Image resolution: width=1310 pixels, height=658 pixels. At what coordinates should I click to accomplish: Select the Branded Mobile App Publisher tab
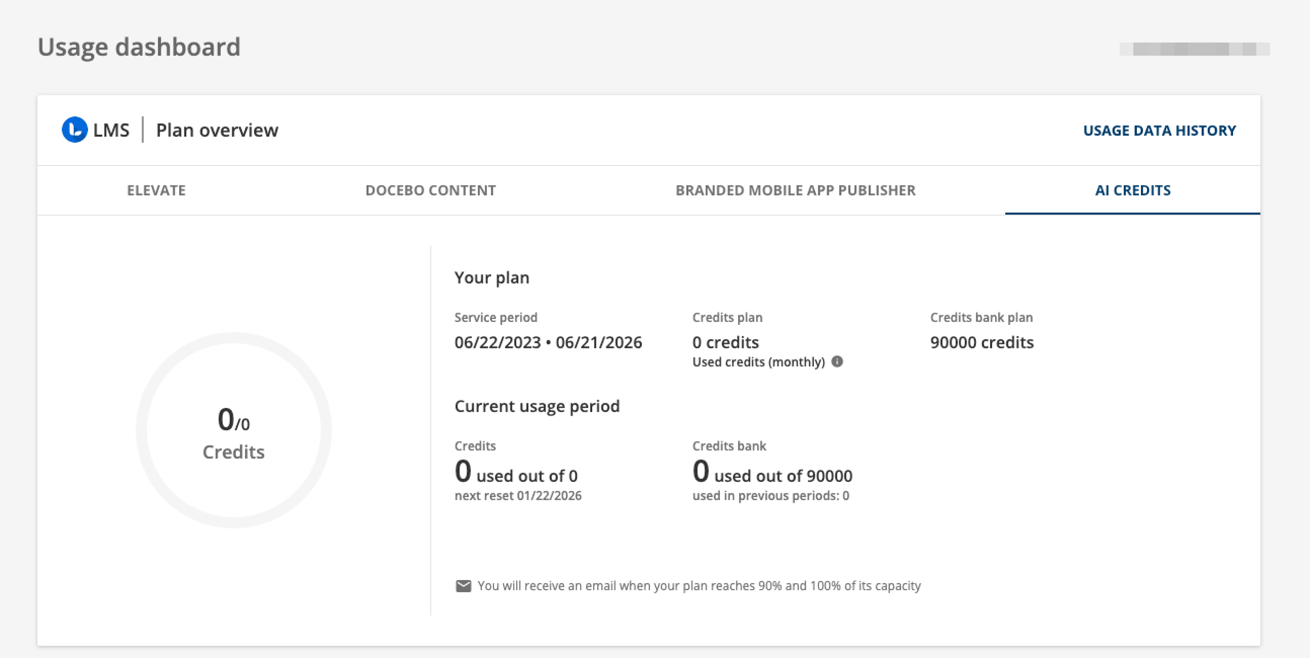[x=795, y=190]
